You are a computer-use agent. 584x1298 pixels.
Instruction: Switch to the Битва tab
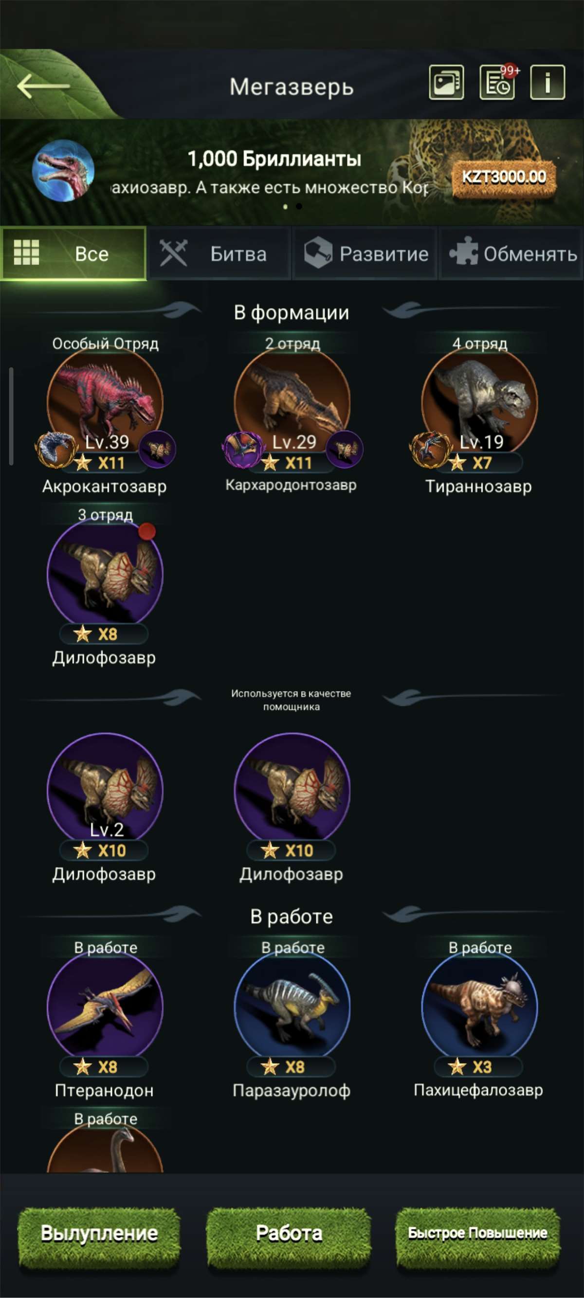point(219,253)
